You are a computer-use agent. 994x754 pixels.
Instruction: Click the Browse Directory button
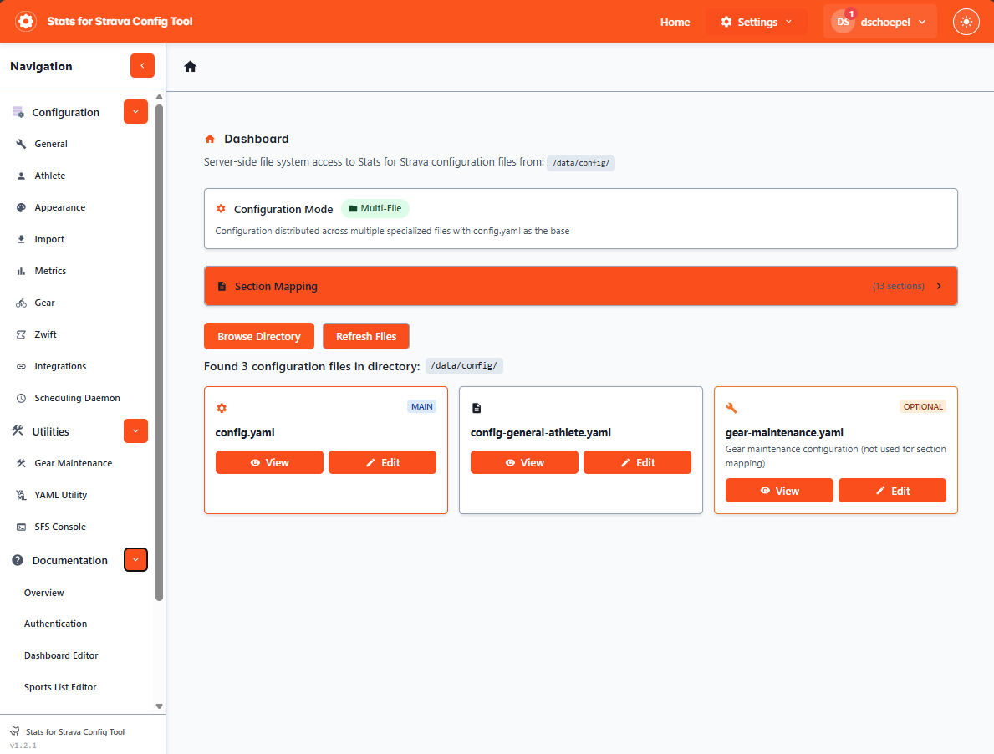pos(258,335)
